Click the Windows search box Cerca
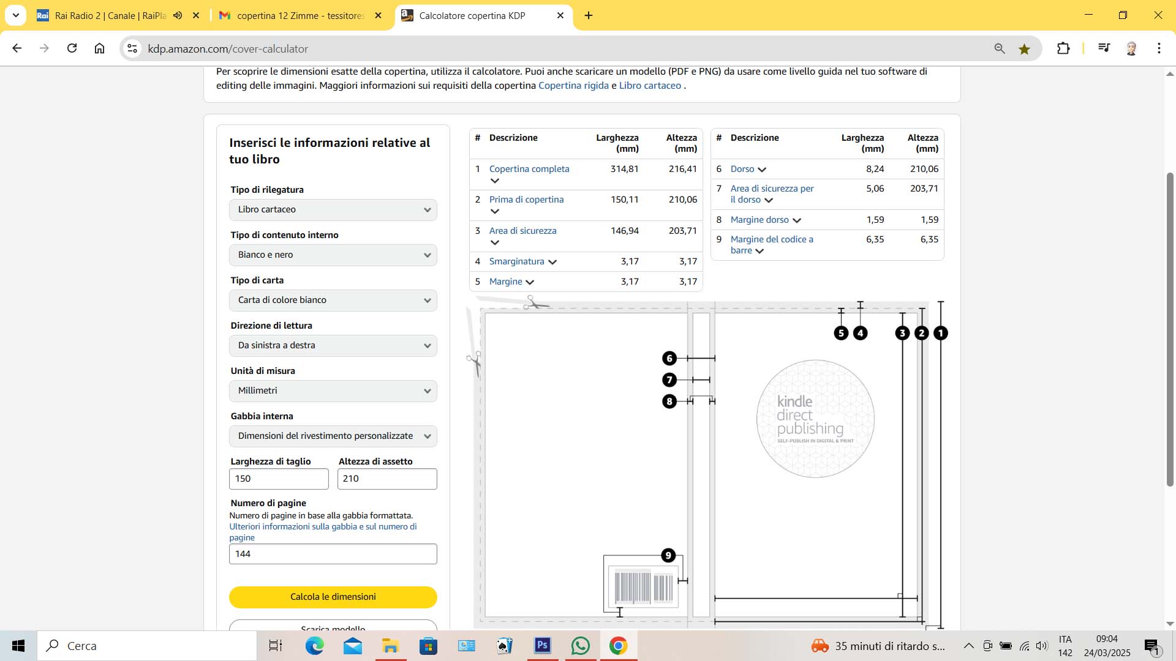The height and width of the screenshot is (661, 1176). 147,646
